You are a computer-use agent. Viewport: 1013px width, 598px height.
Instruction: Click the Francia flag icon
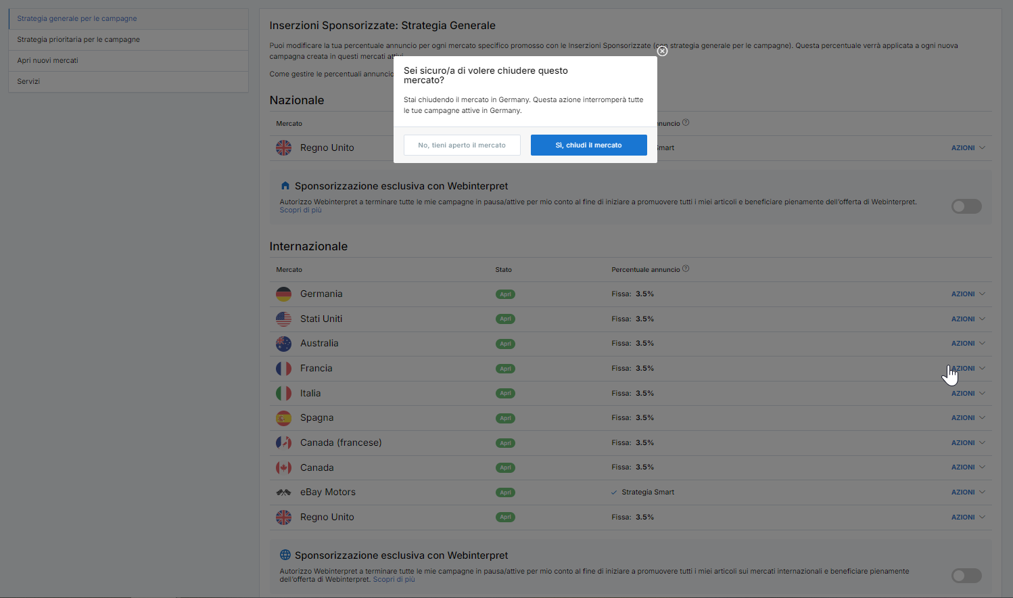pos(283,369)
